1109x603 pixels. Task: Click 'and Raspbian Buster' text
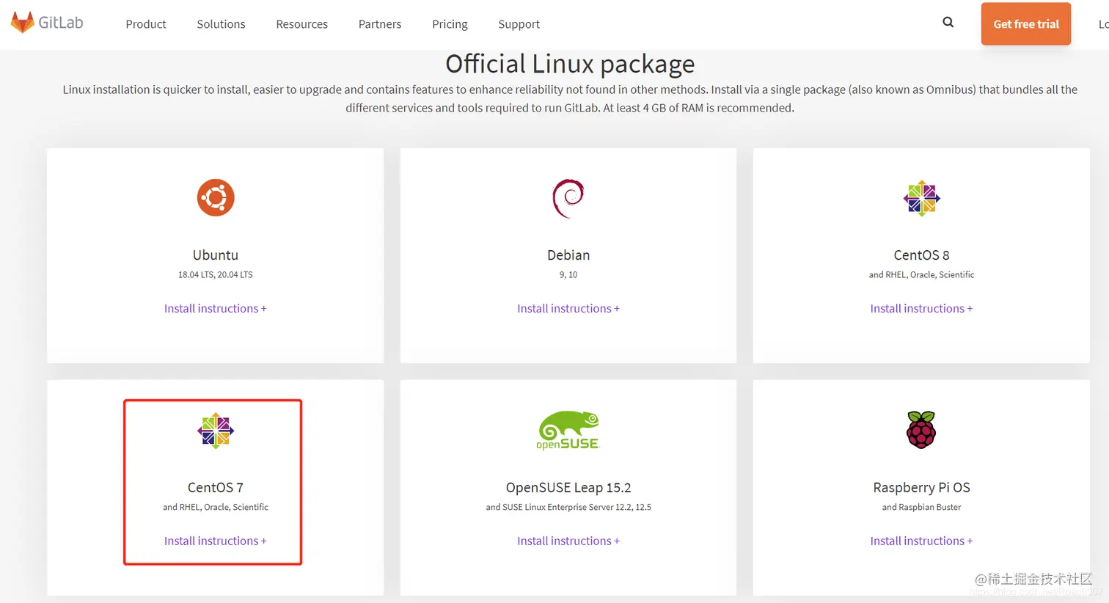[x=921, y=508]
